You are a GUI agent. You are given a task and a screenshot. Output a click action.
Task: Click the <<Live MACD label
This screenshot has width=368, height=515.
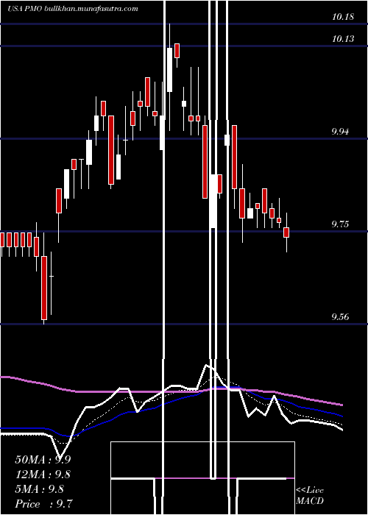(310, 496)
